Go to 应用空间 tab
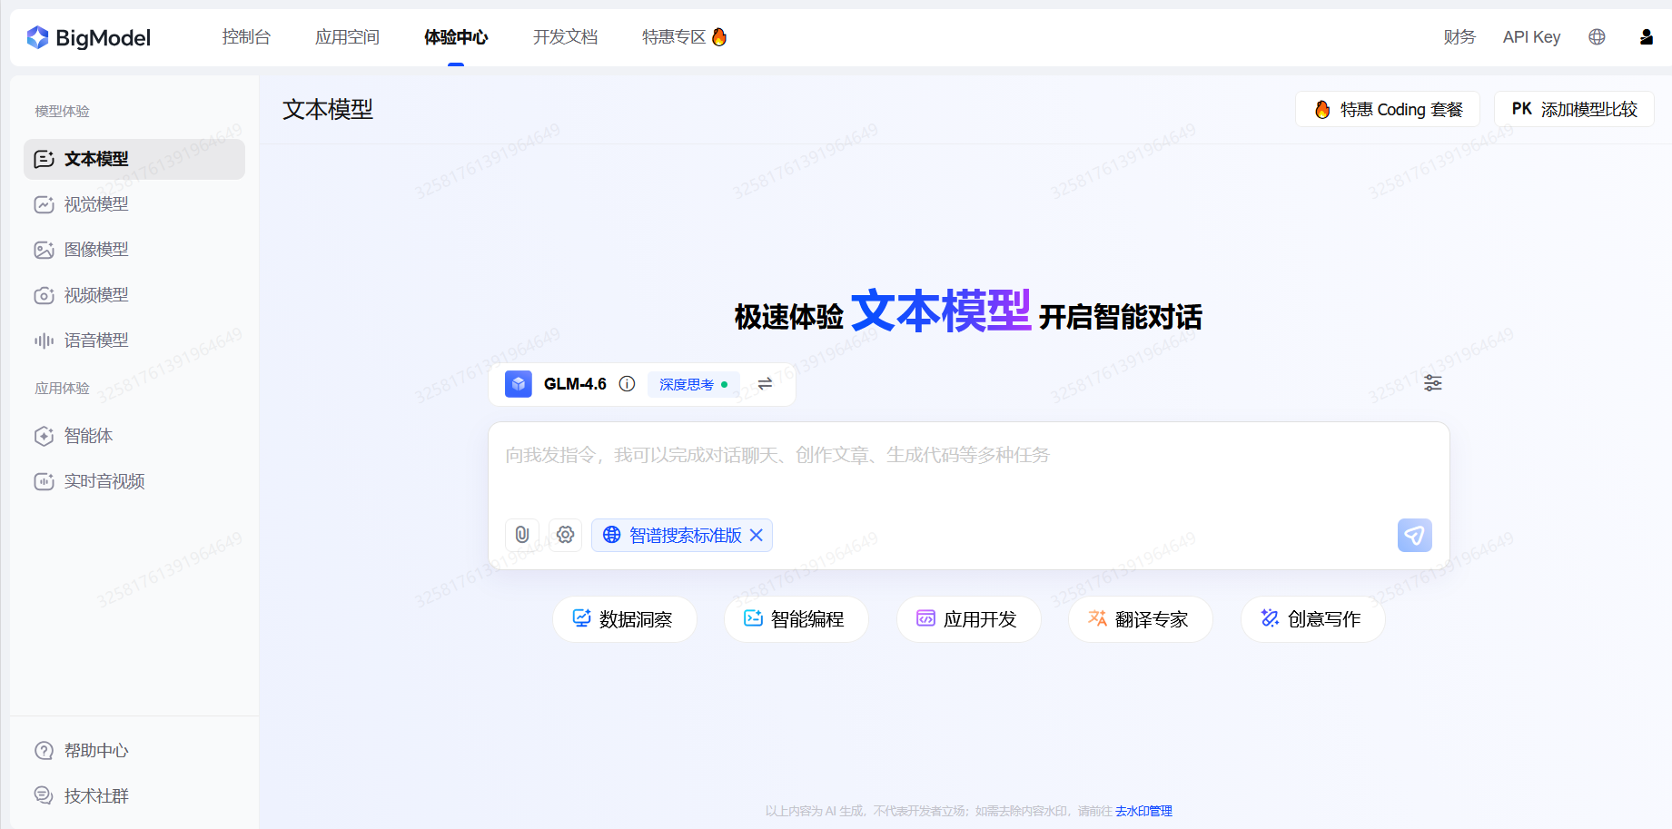Viewport: 1672px width, 829px height. coord(347,37)
